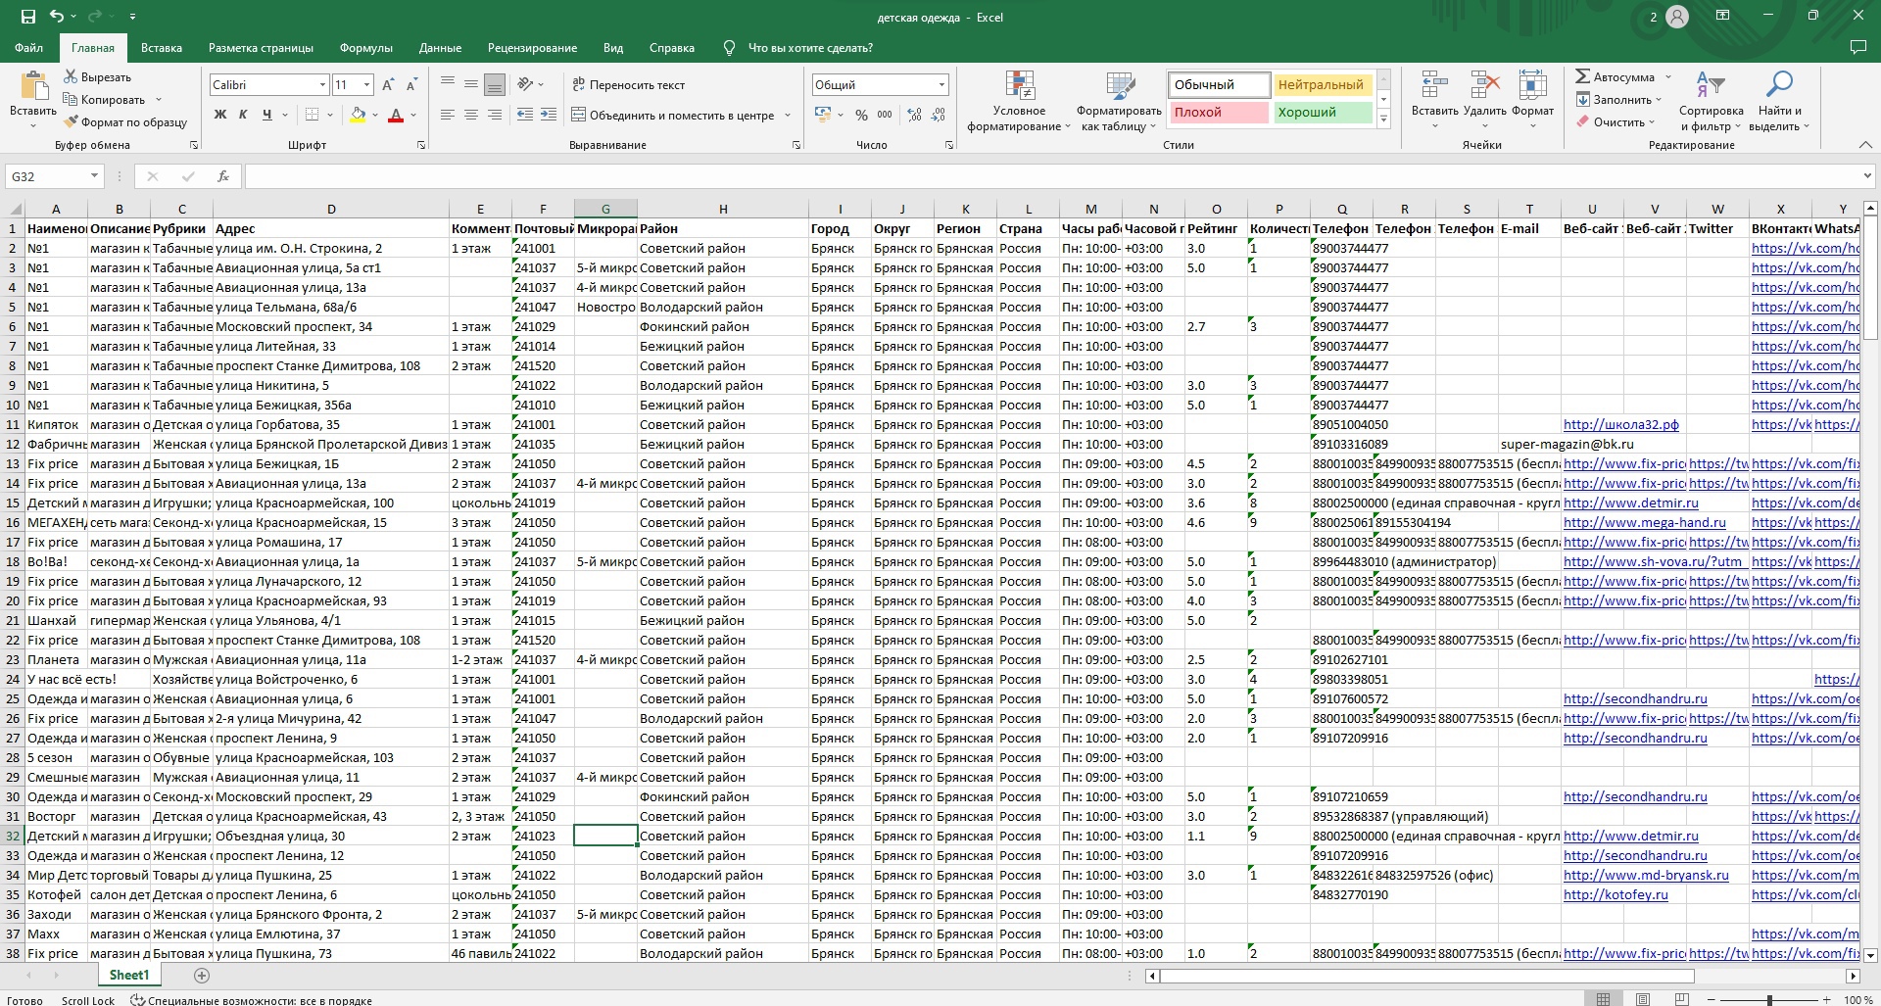Decrease decimal places
1881x1006 pixels.
[939, 115]
